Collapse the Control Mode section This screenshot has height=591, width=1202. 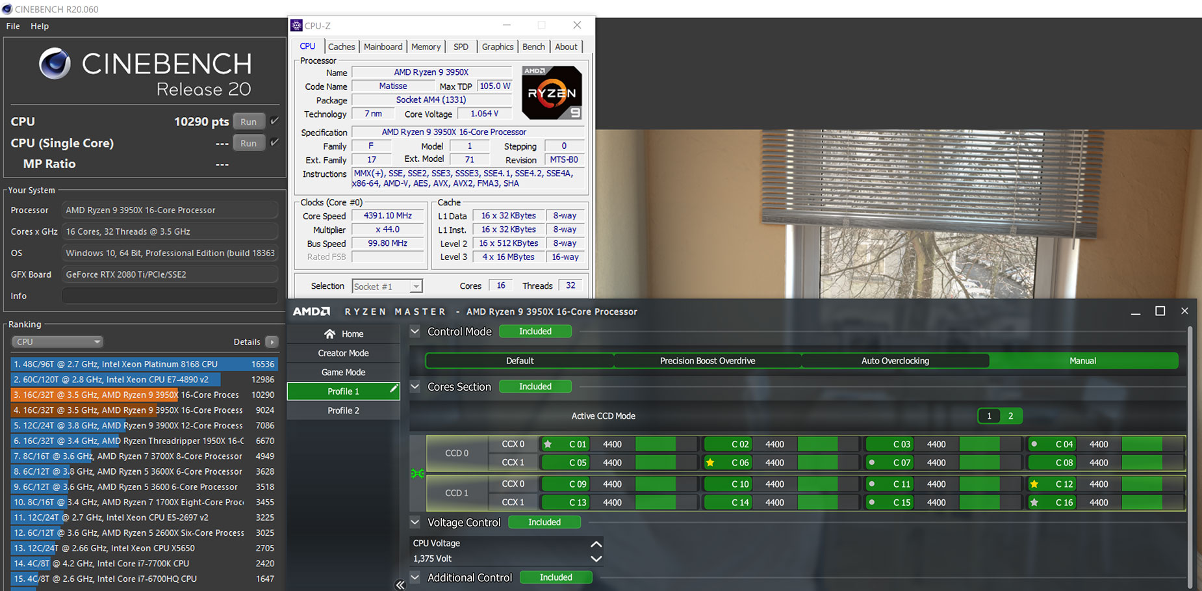coord(415,332)
